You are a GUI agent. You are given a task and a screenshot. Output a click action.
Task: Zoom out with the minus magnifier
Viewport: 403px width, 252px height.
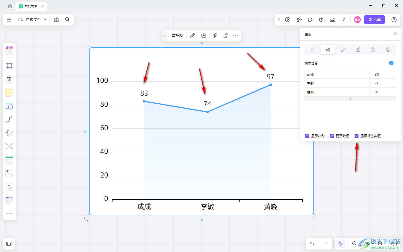point(354,244)
